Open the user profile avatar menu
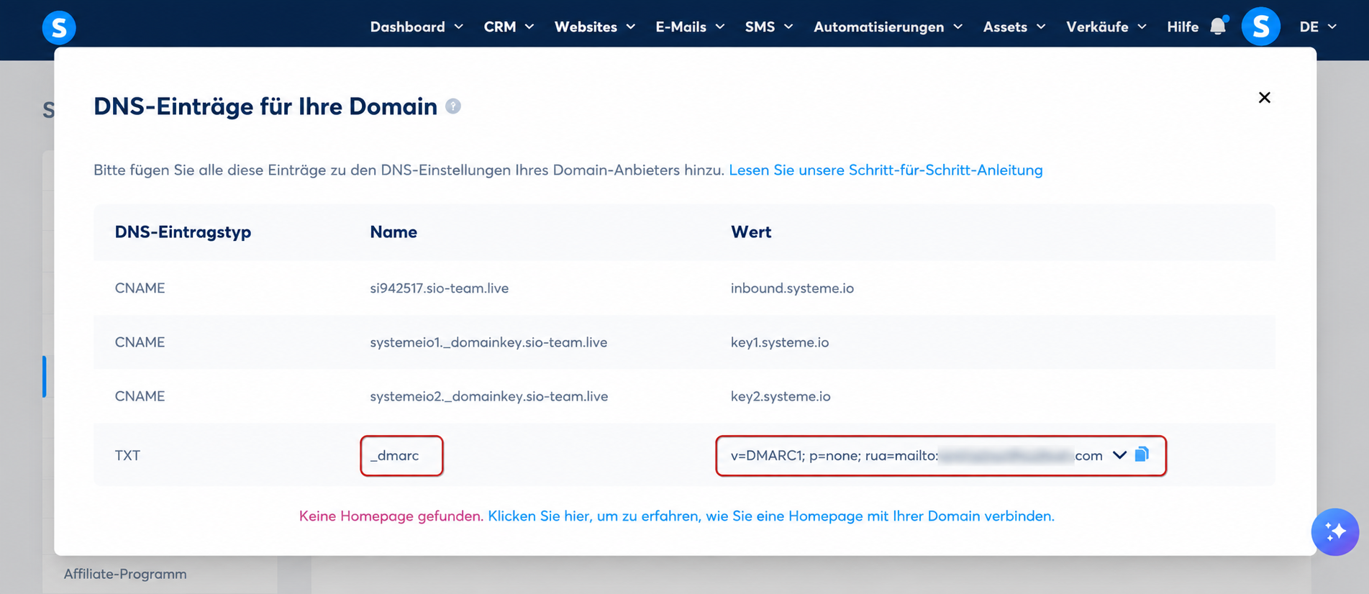Image resolution: width=1369 pixels, height=594 pixels. (1260, 27)
